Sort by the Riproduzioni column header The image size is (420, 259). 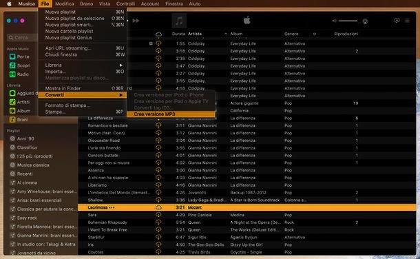coord(346,34)
